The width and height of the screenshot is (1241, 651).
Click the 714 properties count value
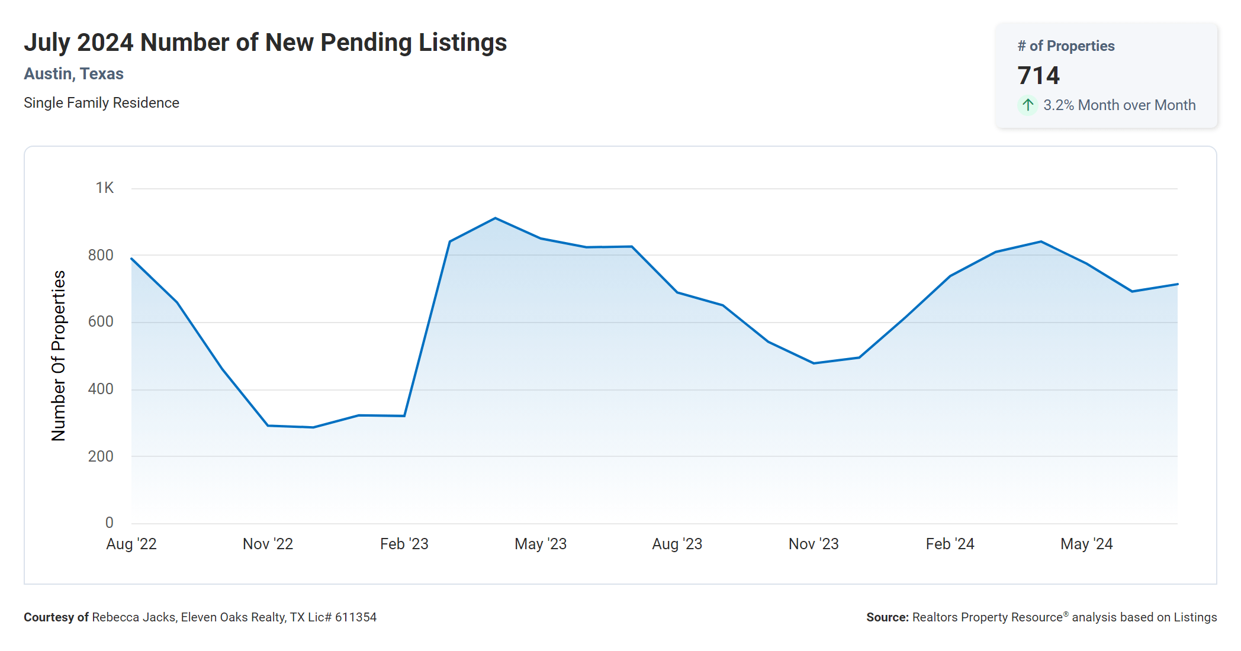point(1039,76)
